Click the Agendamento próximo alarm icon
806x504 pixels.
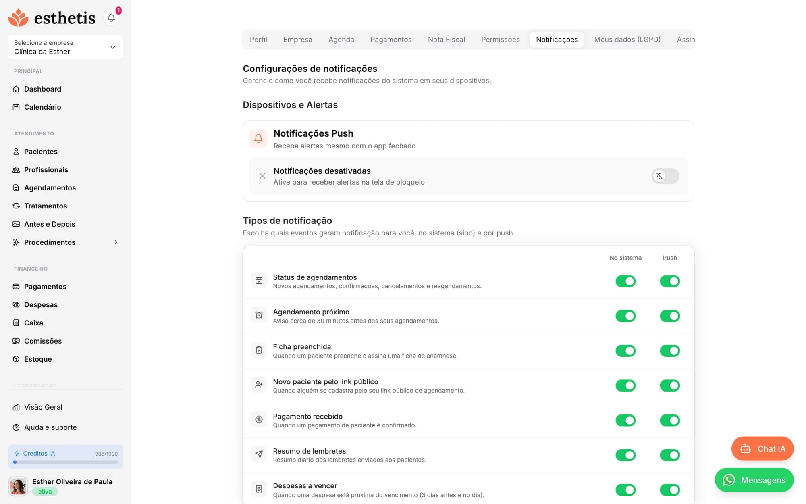click(259, 315)
